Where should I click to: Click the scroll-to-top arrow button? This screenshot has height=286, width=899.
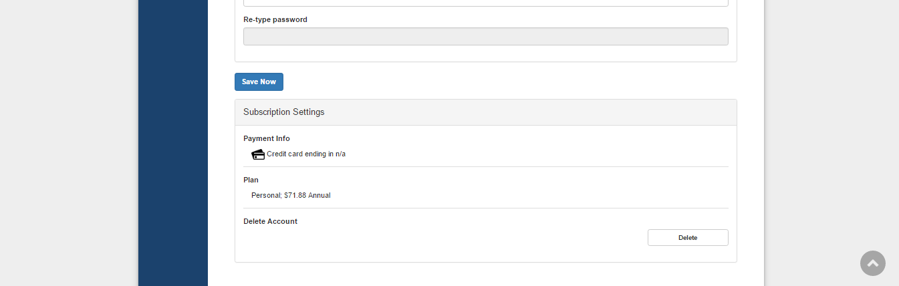872,263
